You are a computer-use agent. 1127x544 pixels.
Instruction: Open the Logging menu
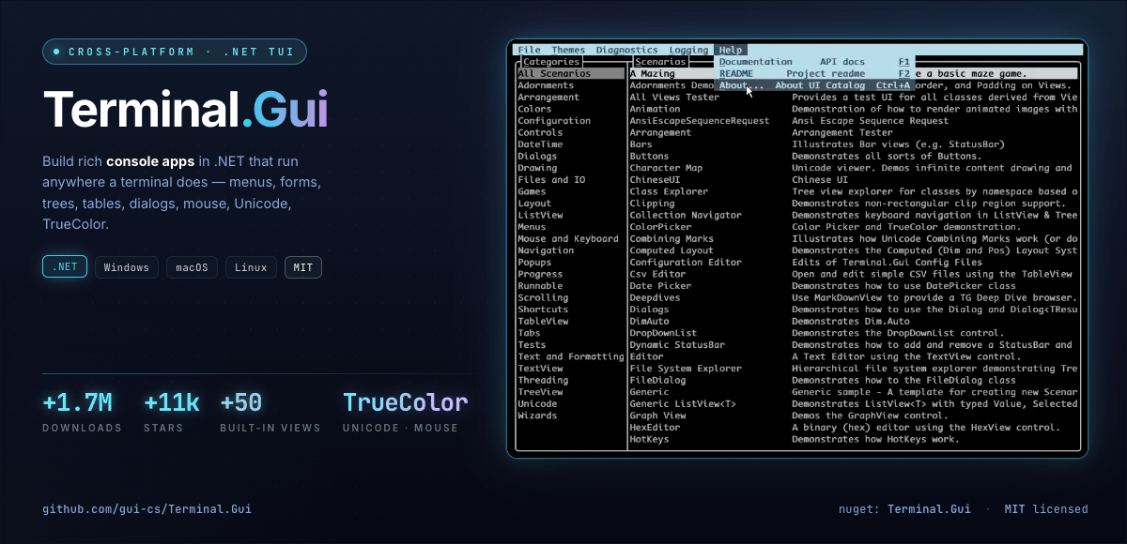[x=688, y=50]
